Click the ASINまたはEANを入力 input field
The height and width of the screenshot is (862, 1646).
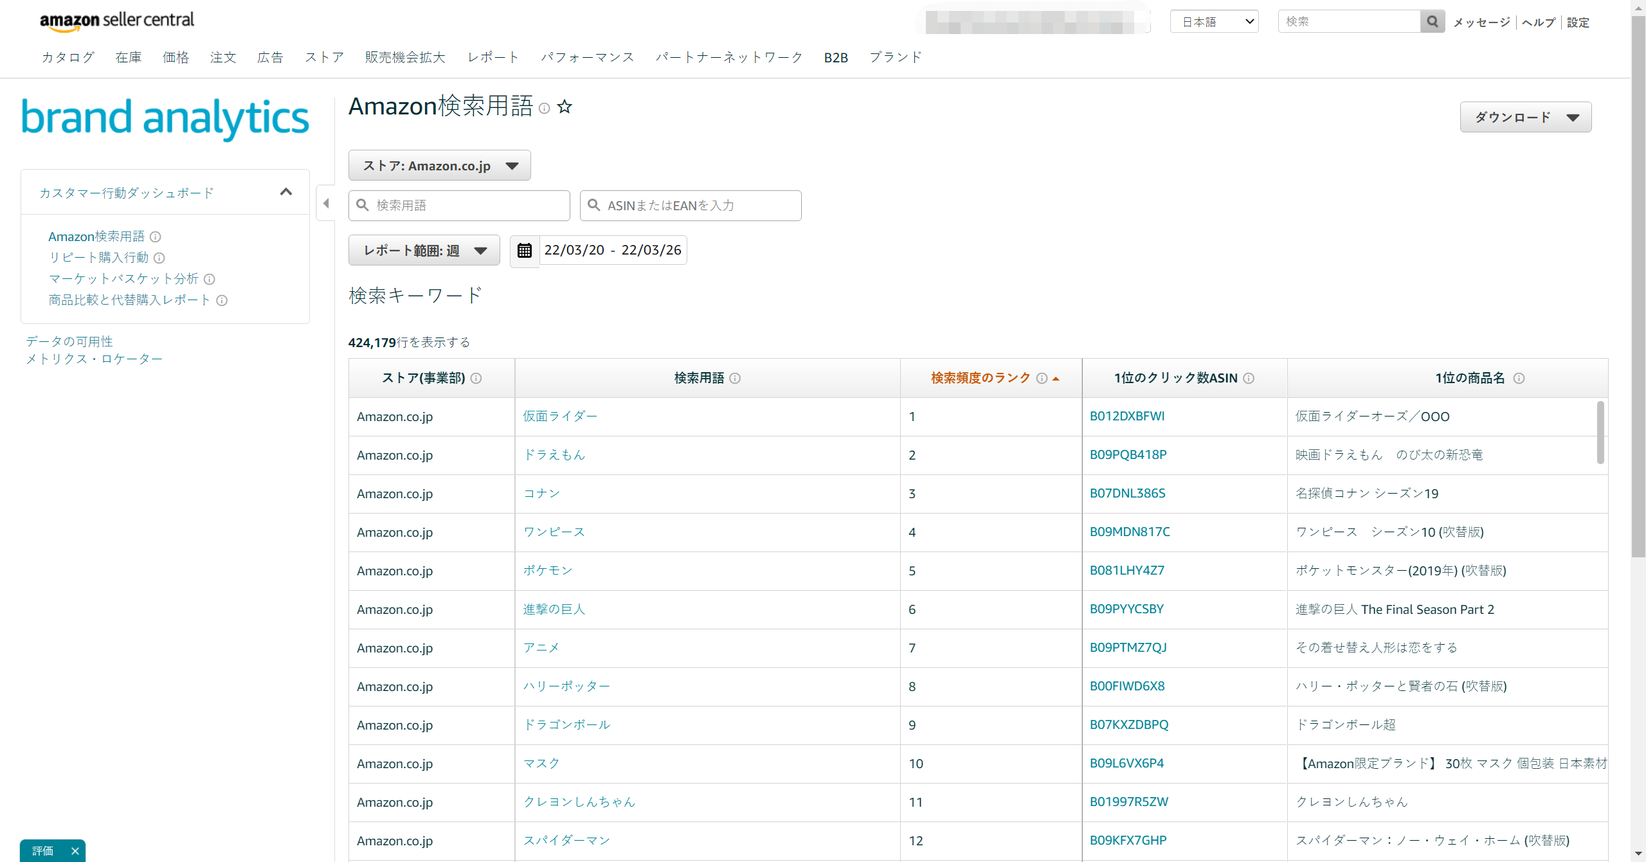pyautogui.click(x=691, y=205)
